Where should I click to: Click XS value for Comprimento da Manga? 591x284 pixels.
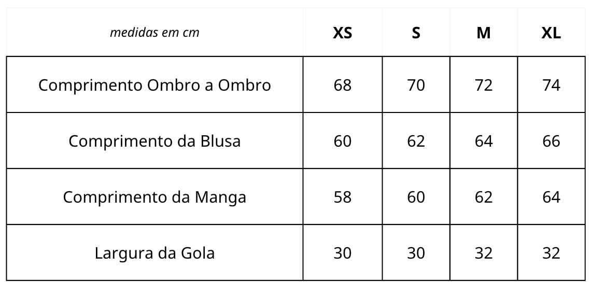pos(342,197)
